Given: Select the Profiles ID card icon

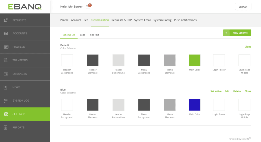Looking at the screenshot, I should [x=6, y=47].
